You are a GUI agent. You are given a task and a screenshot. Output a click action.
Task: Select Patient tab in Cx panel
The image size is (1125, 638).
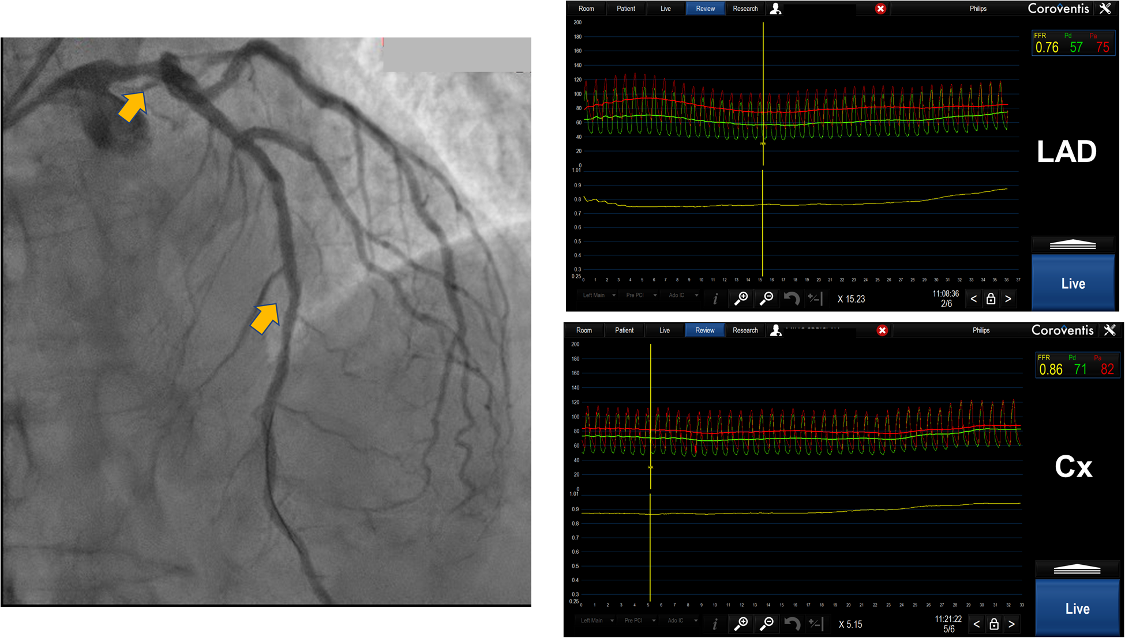pyautogui.click(x=624, y=330)
